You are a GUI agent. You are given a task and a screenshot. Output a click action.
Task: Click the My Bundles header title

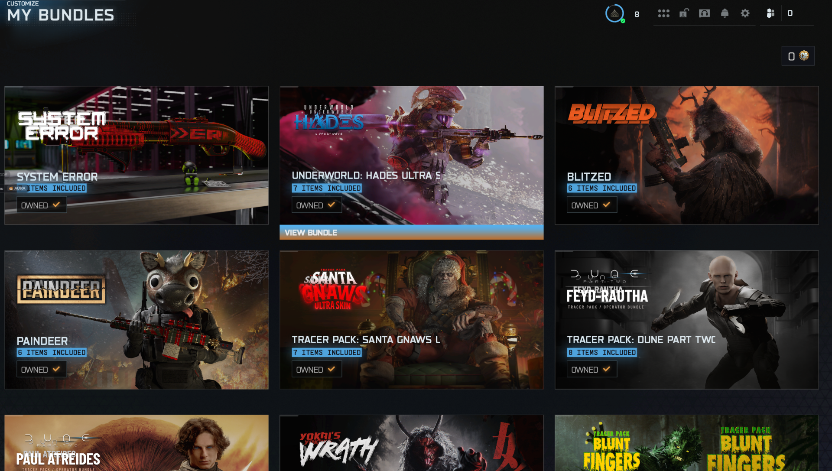[x=61, y=15]
